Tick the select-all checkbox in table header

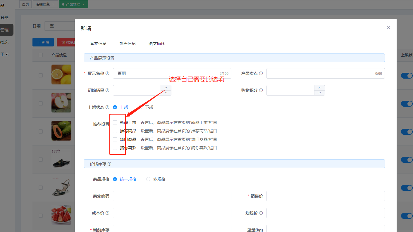41,55
